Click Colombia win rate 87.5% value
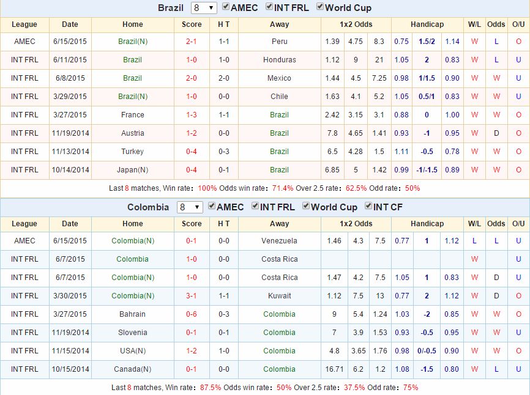The width and height of the screenshot is (530, 395). [x=211, y=387]
